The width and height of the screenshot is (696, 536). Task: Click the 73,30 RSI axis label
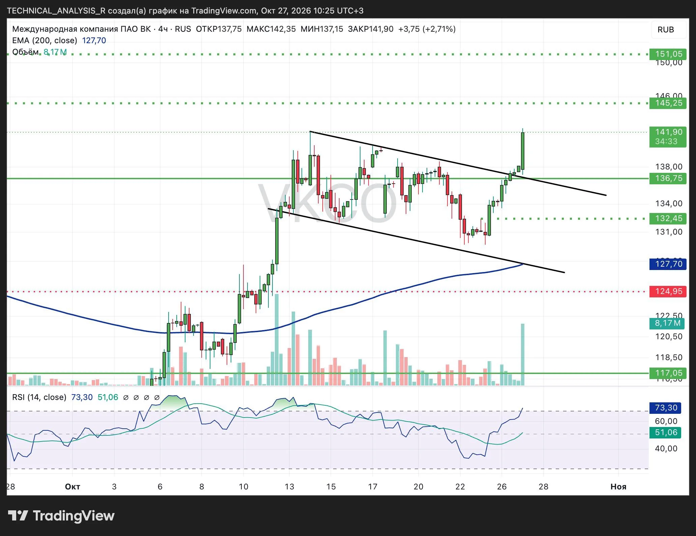665,408
